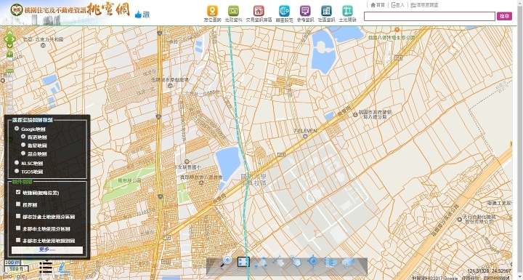Enable 非都市土地使用分區圖 checkbox

tap(18, 228)
